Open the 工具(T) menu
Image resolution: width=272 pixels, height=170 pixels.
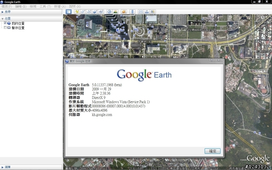point(45,6)
